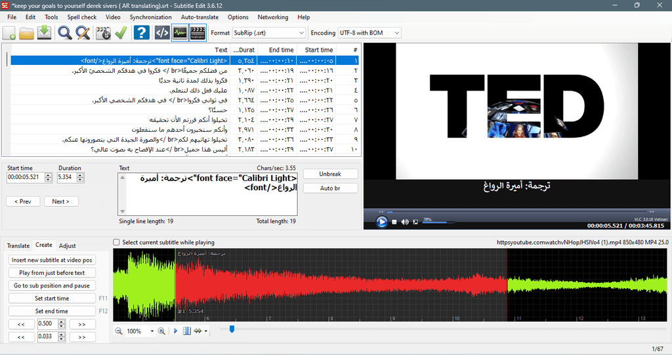Expand the Encoding UTF-8 with BOM dropdown
Image resolution: width=672 pixels, height=355 pixels.
(x=369, y=33)
